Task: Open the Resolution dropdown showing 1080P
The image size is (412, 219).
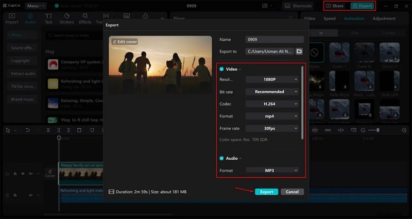Action: pos(272,79)
